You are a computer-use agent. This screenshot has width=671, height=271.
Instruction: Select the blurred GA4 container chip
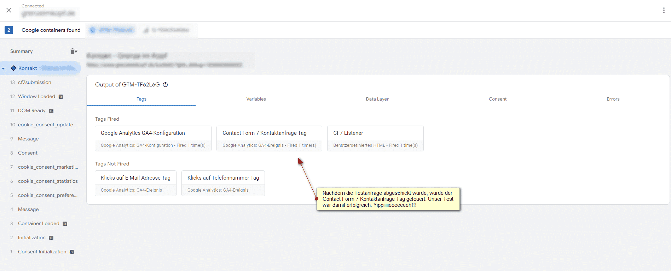point(166,30)
